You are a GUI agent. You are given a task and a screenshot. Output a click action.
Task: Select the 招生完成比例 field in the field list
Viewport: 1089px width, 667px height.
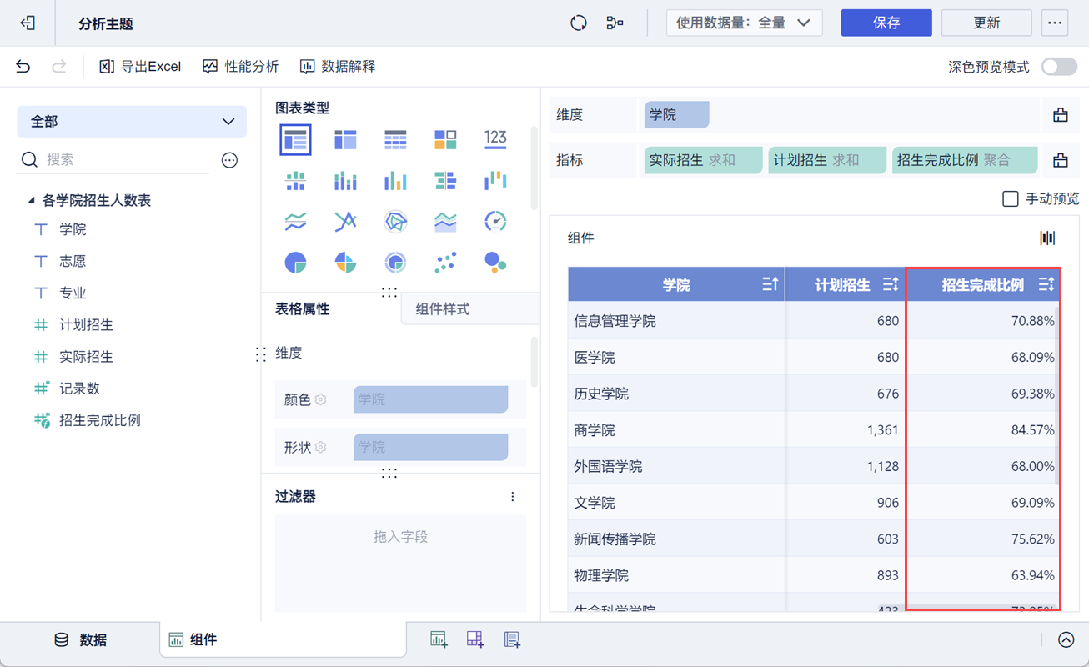click(x=100, y=420)
